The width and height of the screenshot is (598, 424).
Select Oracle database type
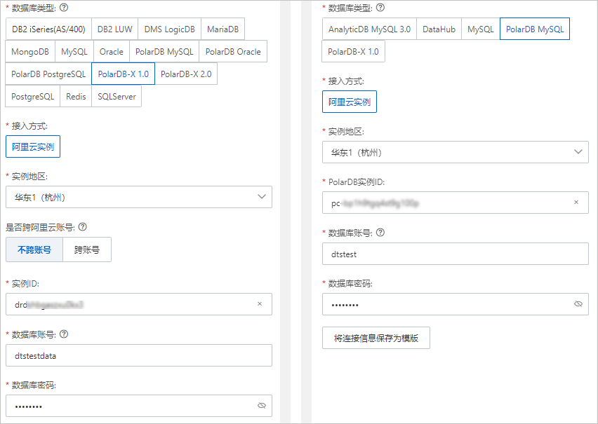pyautogui.click(x=112, y=51)
